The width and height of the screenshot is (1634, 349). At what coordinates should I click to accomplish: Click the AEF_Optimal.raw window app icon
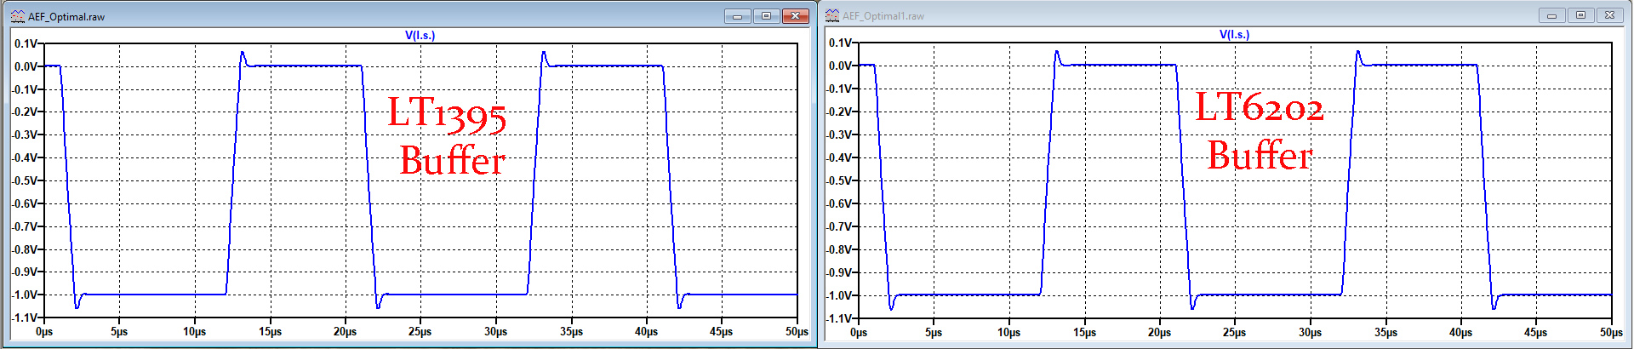tap(17, 16)
